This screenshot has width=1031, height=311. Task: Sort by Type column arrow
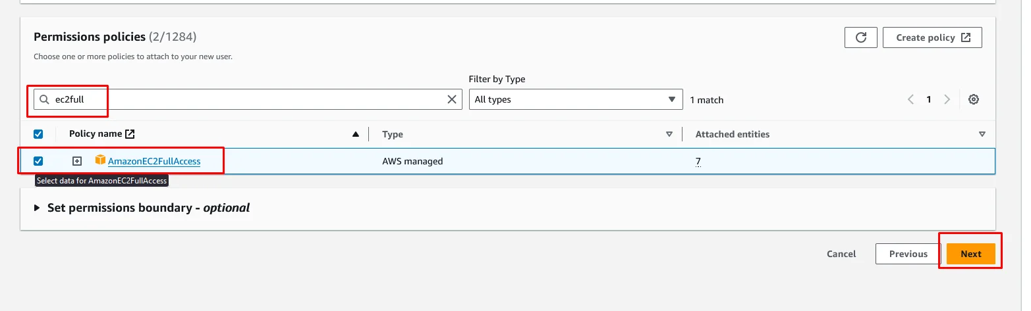click(669, 134)
